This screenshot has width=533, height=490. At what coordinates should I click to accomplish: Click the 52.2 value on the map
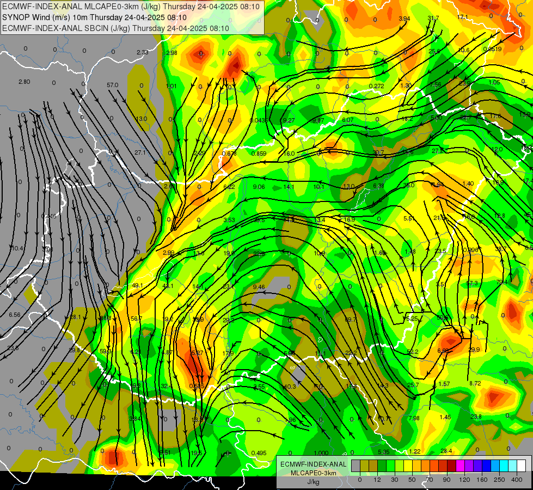[413, 352]
